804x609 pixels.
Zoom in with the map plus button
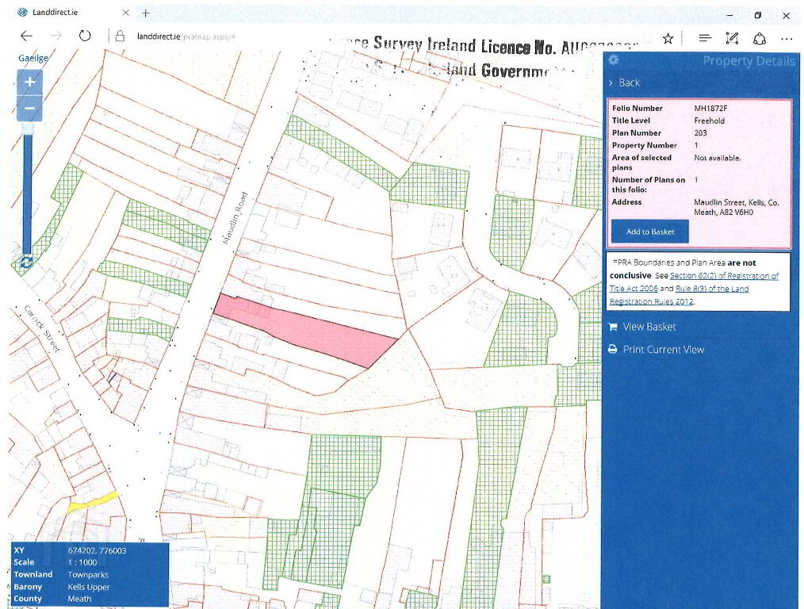[x=30, y=82]
